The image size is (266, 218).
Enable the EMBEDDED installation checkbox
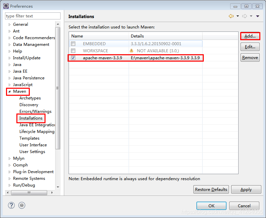point(73,44)
